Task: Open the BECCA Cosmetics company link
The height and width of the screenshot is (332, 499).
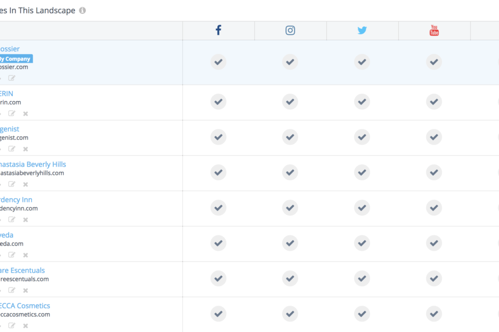Action: [25, 306]
